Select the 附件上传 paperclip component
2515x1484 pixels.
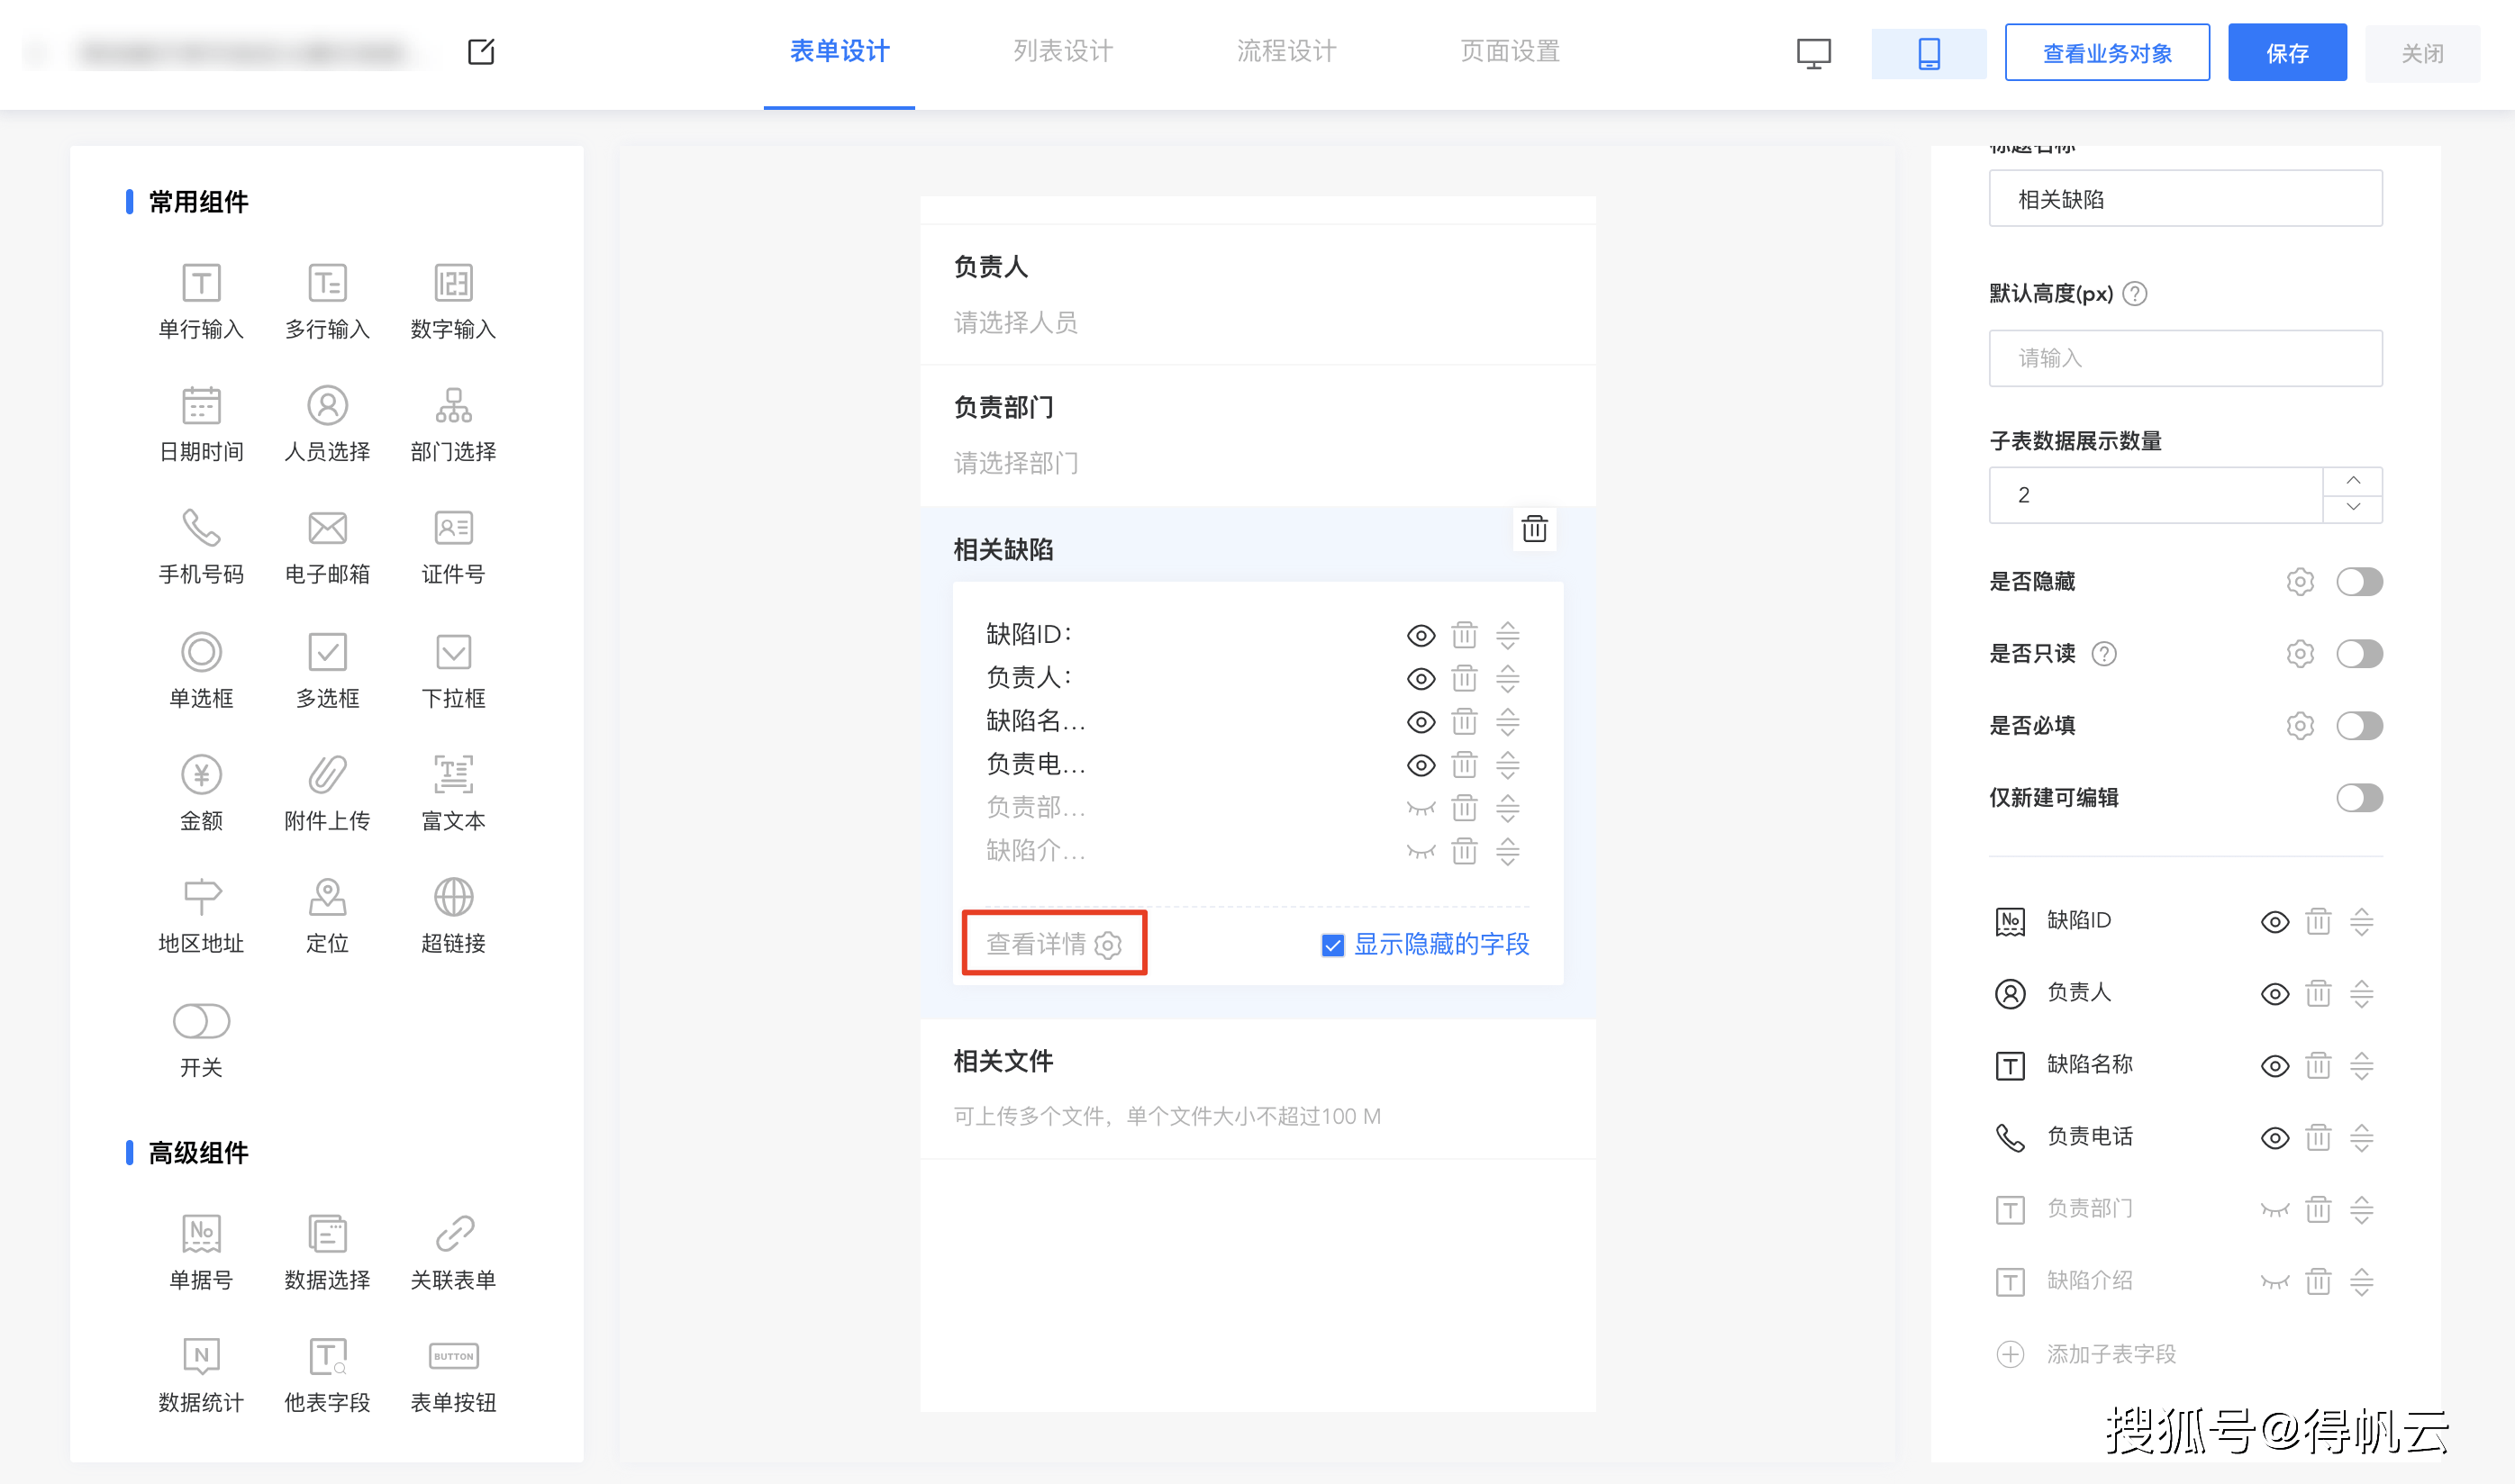pyautogui.click(x=327, y=775)
